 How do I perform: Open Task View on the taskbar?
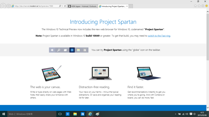tap(60, 114)
